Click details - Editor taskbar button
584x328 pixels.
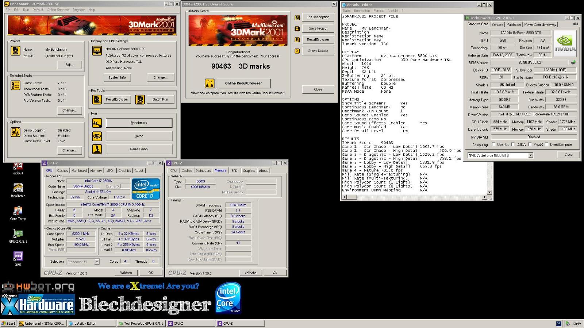point(92,324)
